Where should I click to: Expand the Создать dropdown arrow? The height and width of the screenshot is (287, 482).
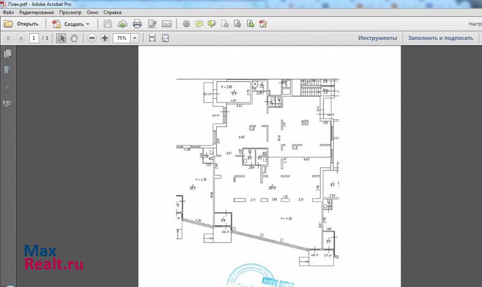pyautogui.click(x=88, y=24)
